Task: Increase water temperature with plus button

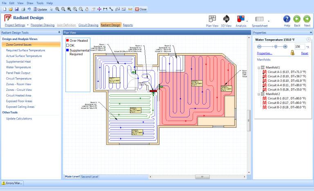Action: [x=285, y=47]
